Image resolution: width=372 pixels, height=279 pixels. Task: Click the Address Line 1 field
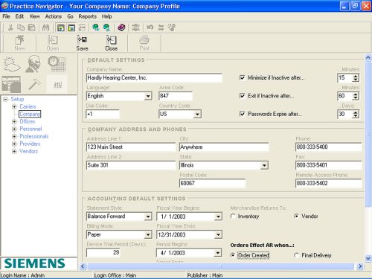point(131,147)
